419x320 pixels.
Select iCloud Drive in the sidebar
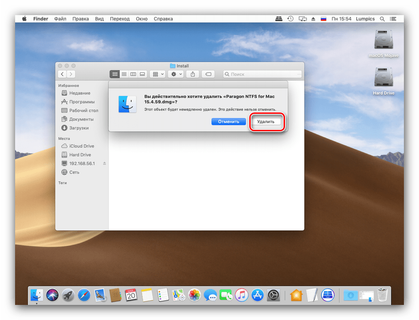pos(81,146)
